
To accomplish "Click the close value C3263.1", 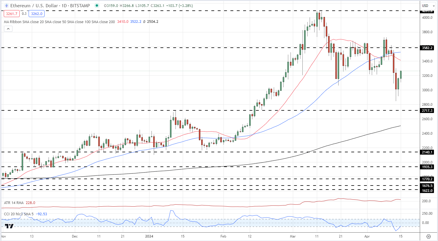I will 158,5.
